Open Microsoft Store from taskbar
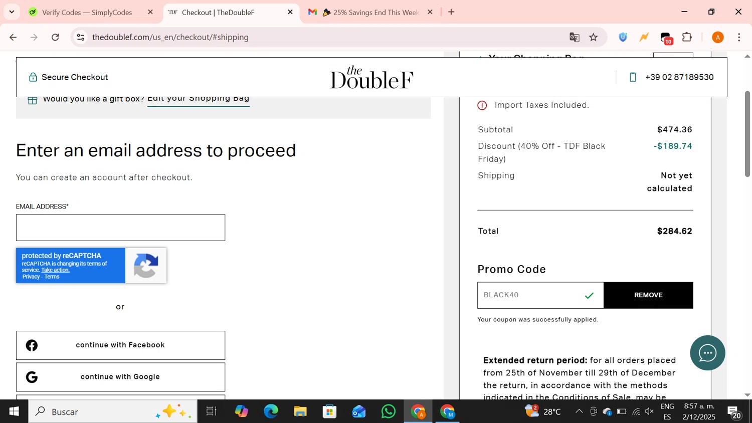Viewport: 752px width, 423px height. (329, 411)
